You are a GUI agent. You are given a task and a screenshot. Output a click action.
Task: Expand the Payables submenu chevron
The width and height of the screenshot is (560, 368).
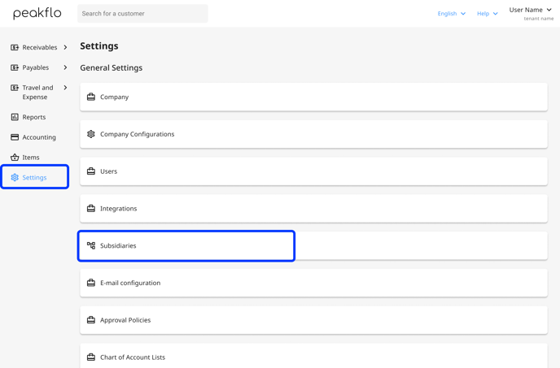click(x=65, y=67)
